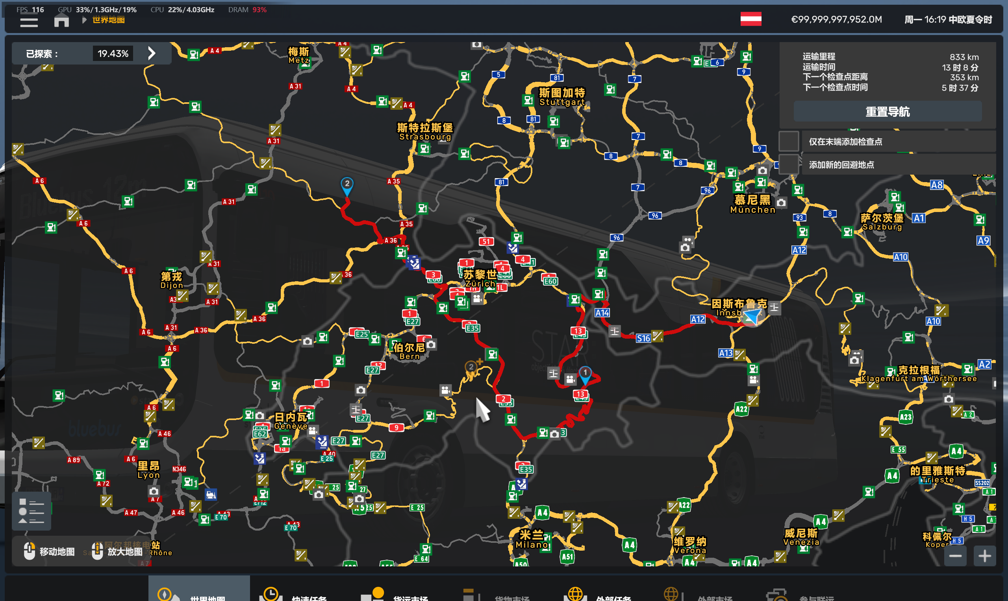This screenshot has width=1008, height=601.
Task: Click the recruitment agency icon below Zürich
Action: point(477,299)
